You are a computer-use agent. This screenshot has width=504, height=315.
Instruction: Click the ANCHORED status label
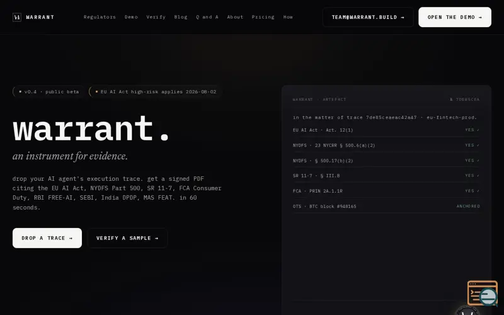click(x=468, y=207)
